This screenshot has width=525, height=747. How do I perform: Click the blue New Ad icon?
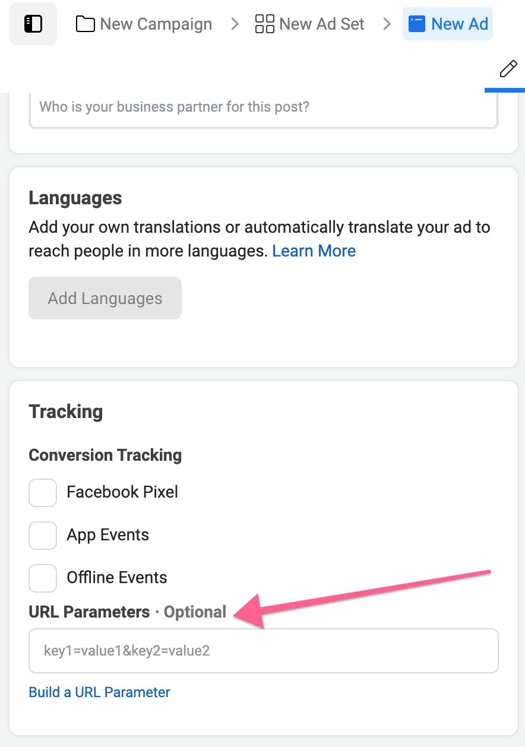[417, 24]
